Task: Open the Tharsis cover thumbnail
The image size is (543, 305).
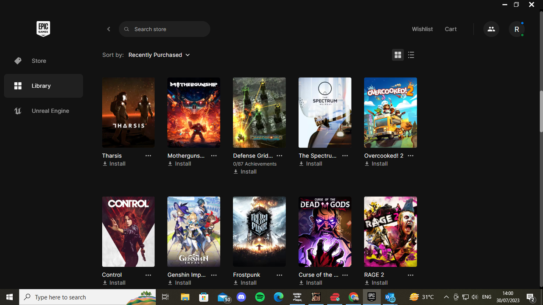Action: [129, 113]
